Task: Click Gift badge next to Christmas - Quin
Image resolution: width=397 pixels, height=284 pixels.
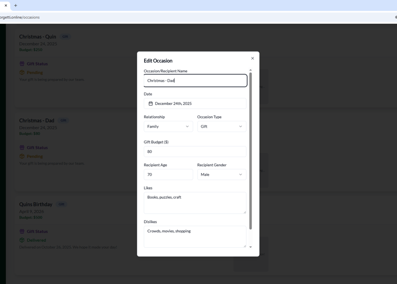Action: [x=65, y=37]
